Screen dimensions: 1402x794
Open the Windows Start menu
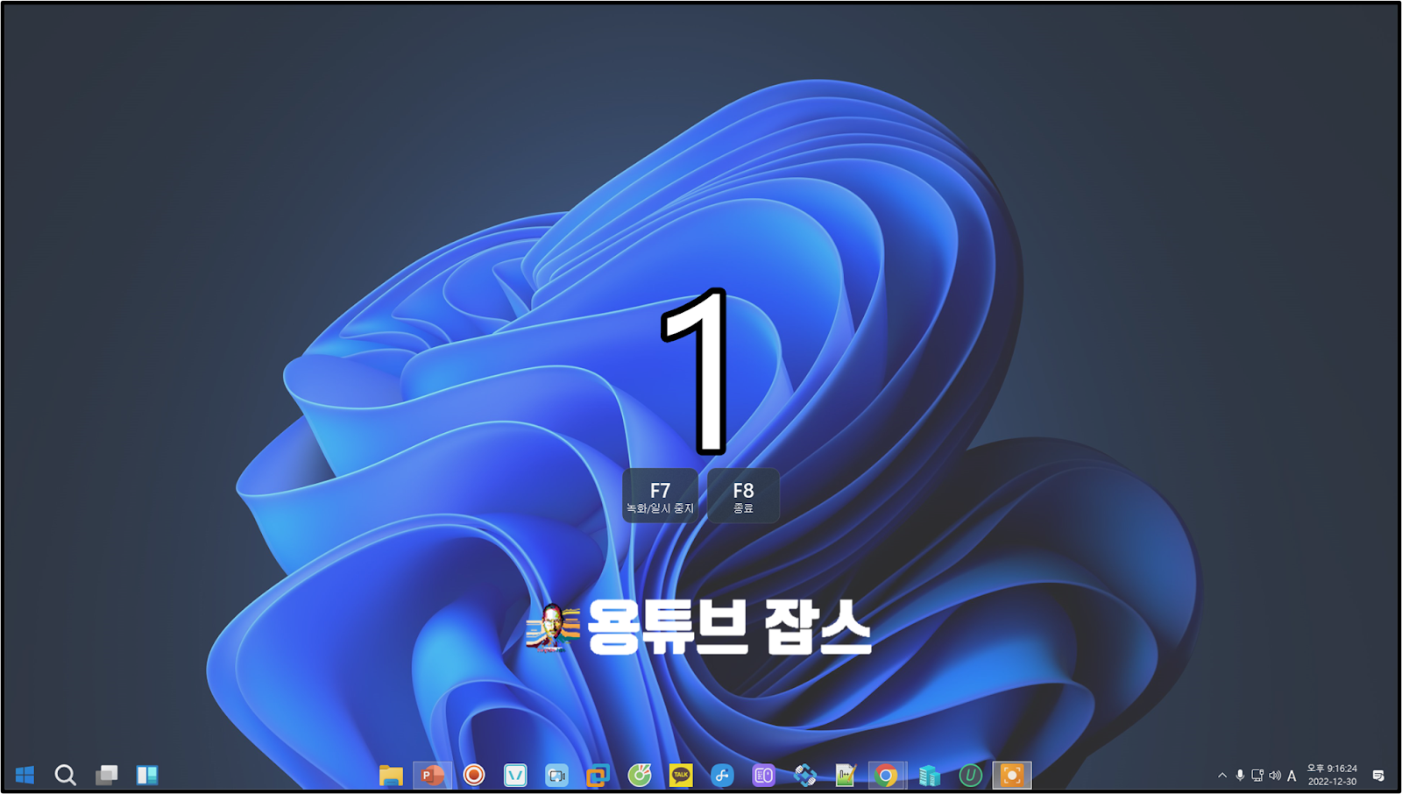(25, 775)
